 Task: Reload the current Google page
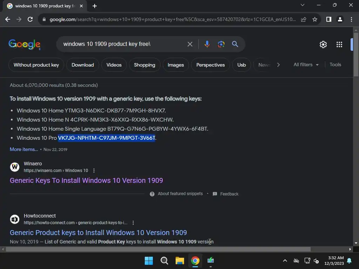30,20
